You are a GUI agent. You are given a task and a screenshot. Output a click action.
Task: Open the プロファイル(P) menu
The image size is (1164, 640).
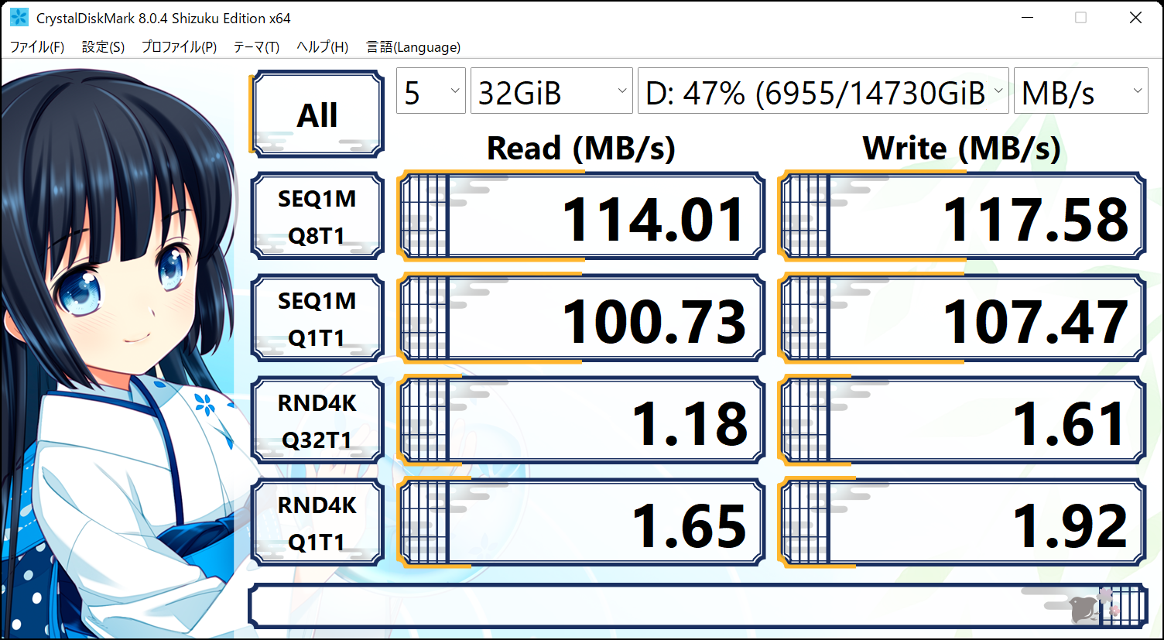pyautogui.click(x=179, y=47)
